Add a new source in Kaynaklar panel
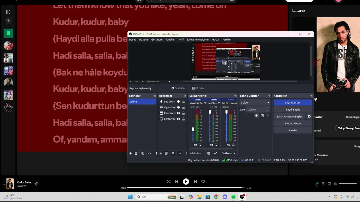 (x=161, y=153)
